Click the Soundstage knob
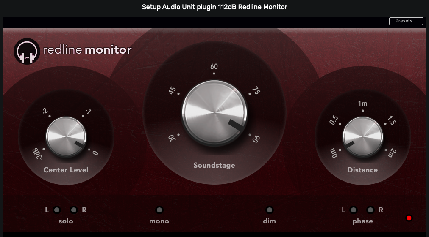 point(214,112)
